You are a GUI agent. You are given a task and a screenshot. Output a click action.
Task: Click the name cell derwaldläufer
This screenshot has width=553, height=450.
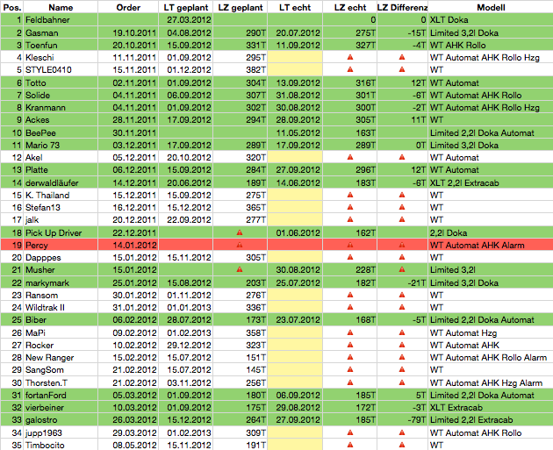point(61,182)
